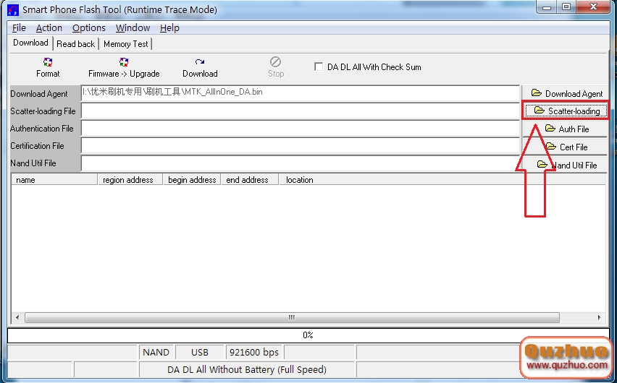Click the horizontal scrollbar thumb

[292, 317]
